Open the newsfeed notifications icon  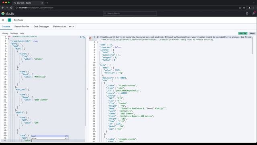253,13
